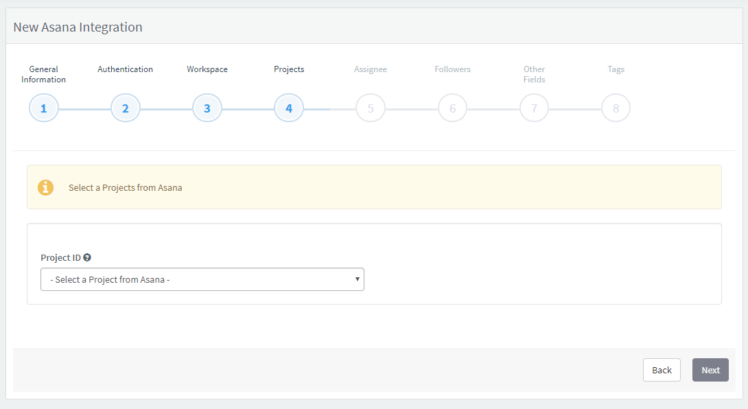The image size is (748, 409).
Task: Go to step 1 General Information circle
Action: point(43,108)
